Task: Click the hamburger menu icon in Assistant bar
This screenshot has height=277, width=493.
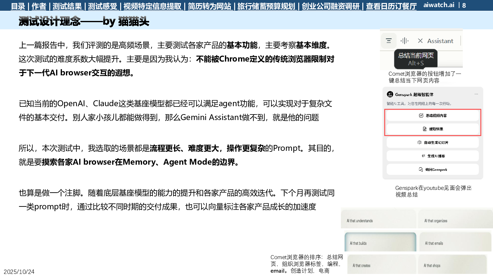Action: (389, 41)
